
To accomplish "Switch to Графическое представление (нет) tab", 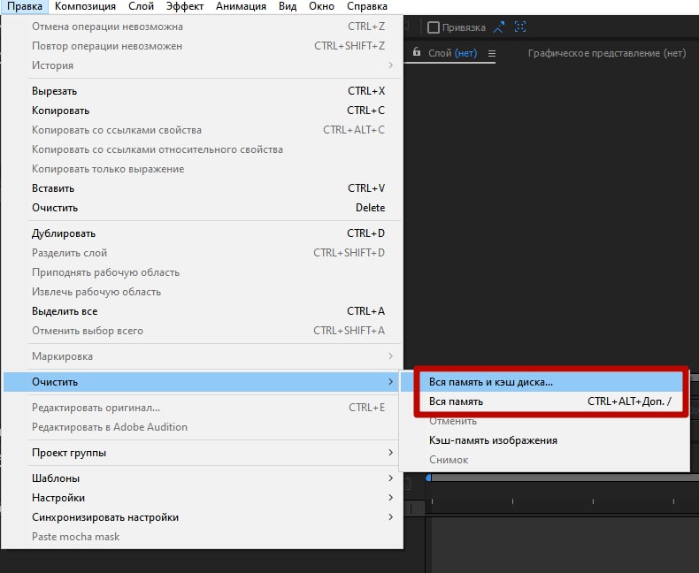I will pos(607,53).
